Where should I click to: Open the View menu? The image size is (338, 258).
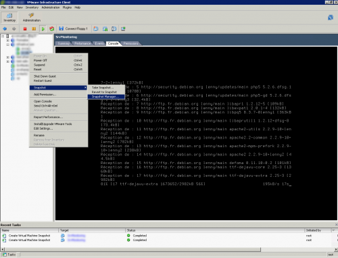[x=20, y=7]
